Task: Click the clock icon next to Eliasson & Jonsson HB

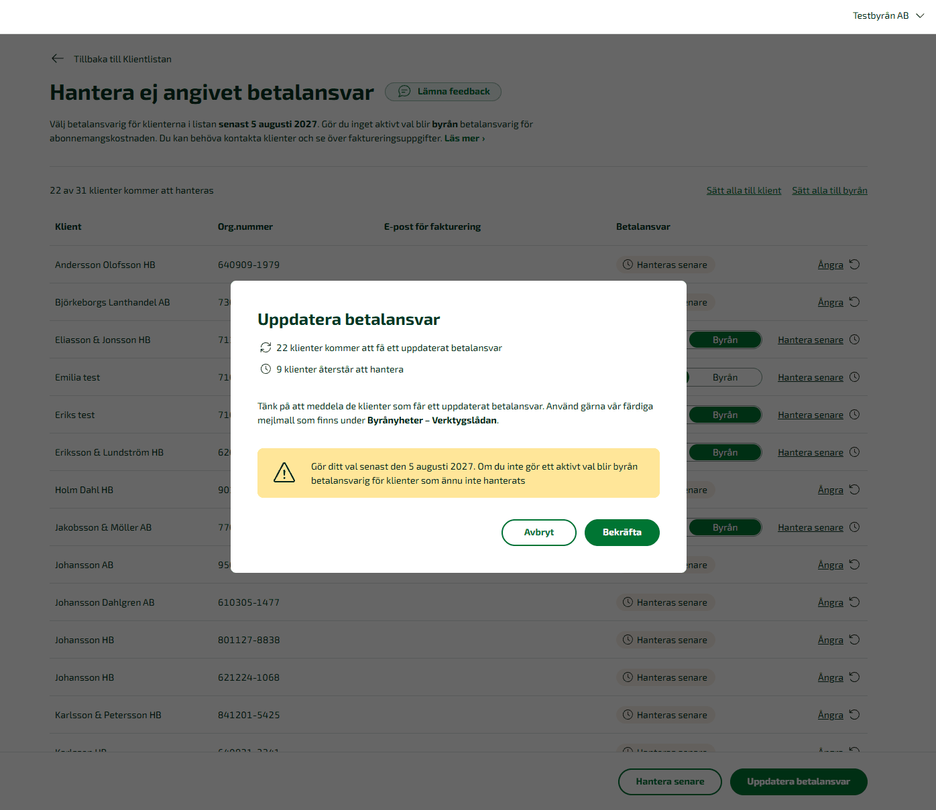Action: 854,340
